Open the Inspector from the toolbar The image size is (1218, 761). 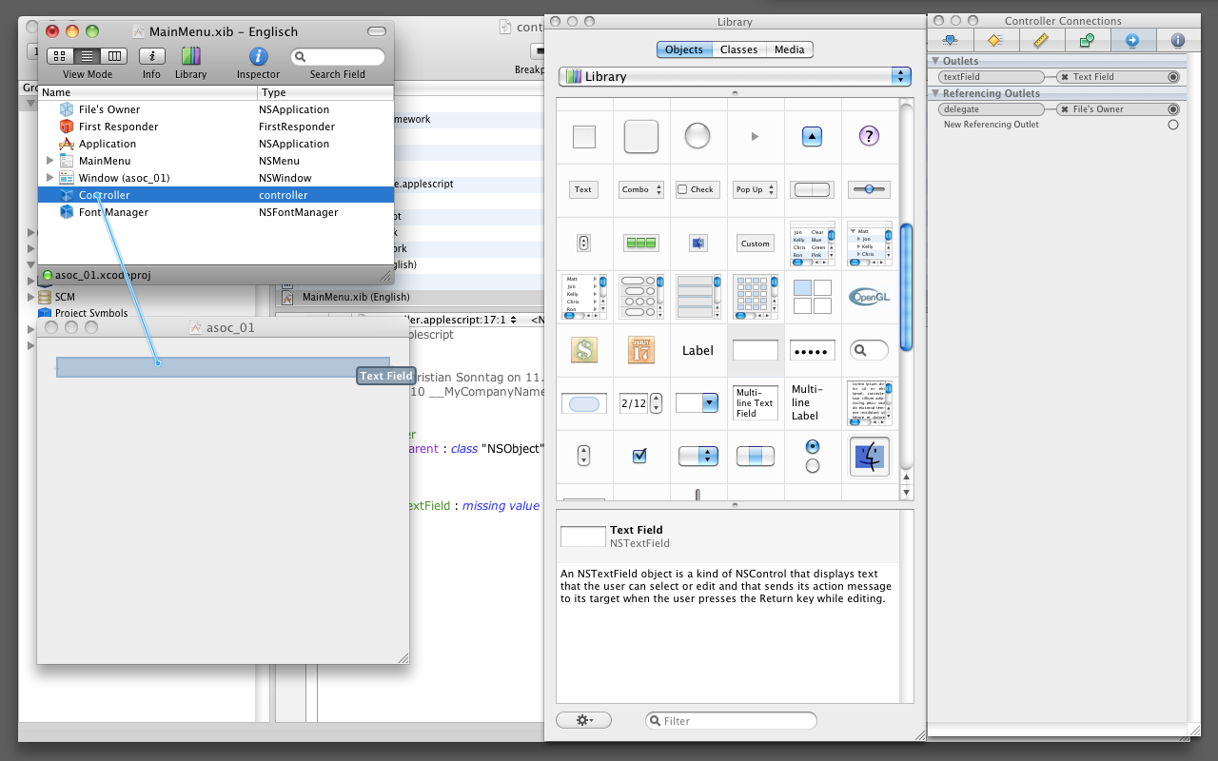258,57
